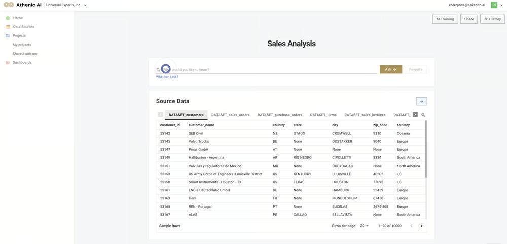
Task: Go to next page of sample rows
Action: pyautogui.click(x=421, y=226)
